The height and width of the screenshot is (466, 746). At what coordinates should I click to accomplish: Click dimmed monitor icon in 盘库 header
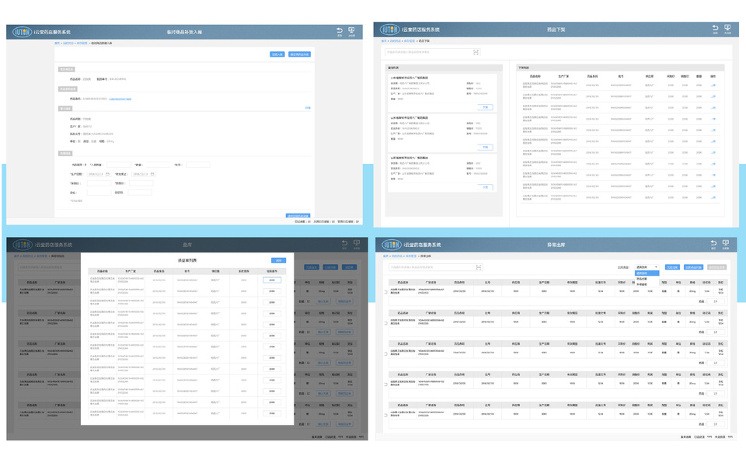tap(357, 243)
